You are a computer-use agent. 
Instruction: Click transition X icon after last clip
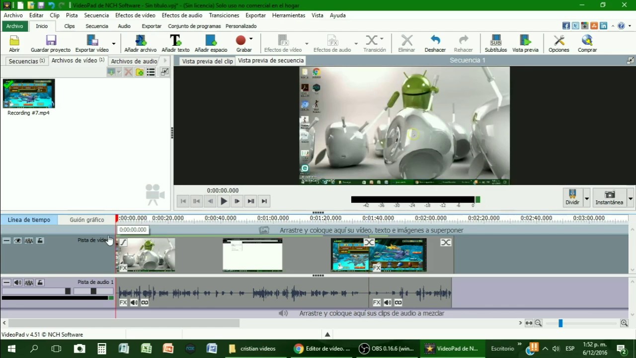tap(446, 242)
